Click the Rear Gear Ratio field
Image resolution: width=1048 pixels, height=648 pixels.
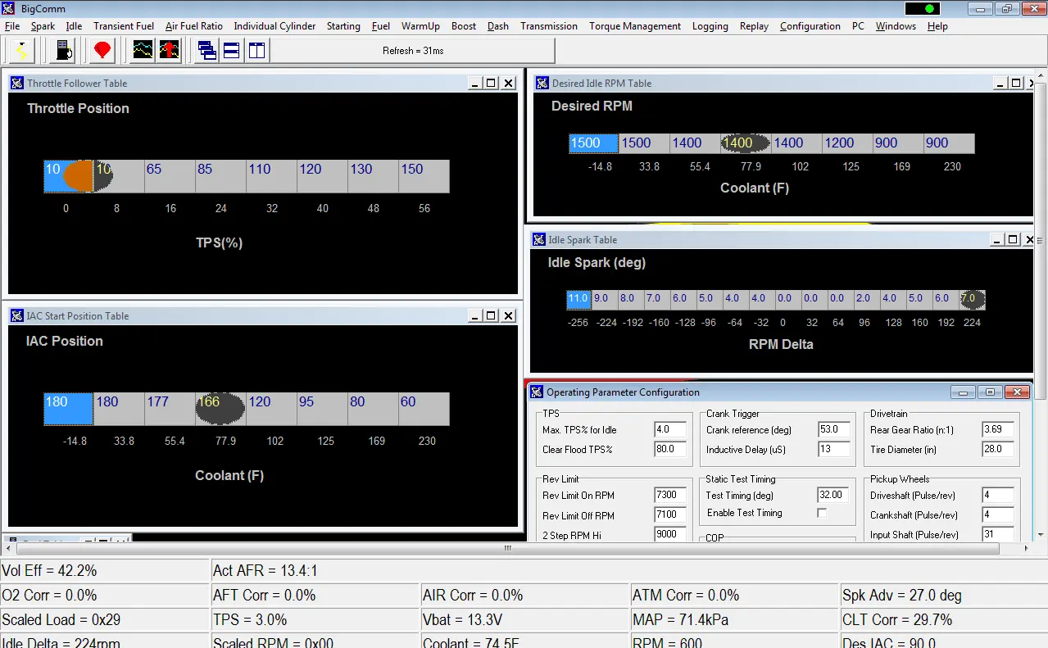(998, 429)
